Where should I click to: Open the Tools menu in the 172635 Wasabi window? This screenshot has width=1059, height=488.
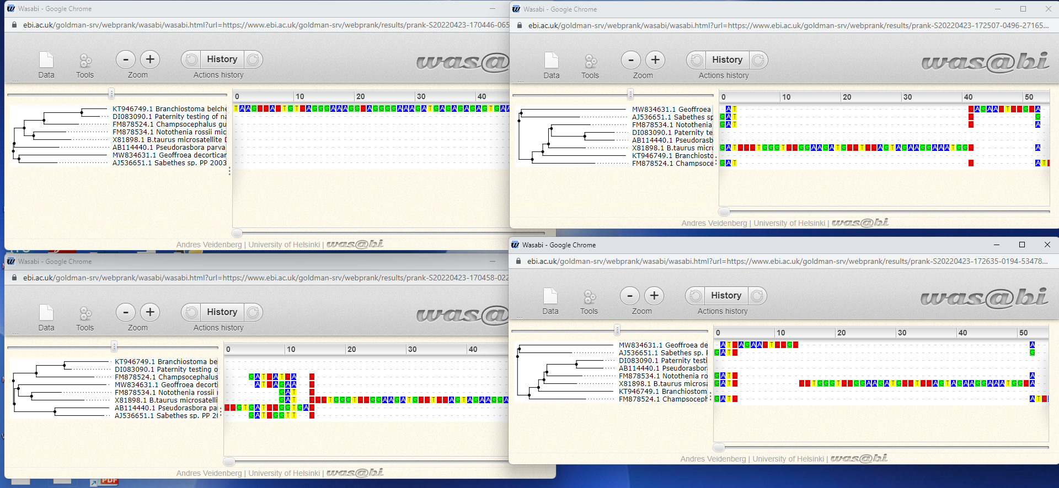pos(589,301)
